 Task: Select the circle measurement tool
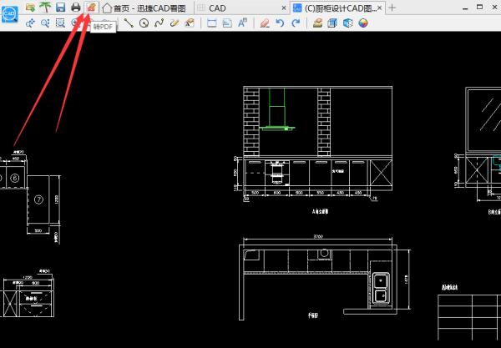pos(144,23)
